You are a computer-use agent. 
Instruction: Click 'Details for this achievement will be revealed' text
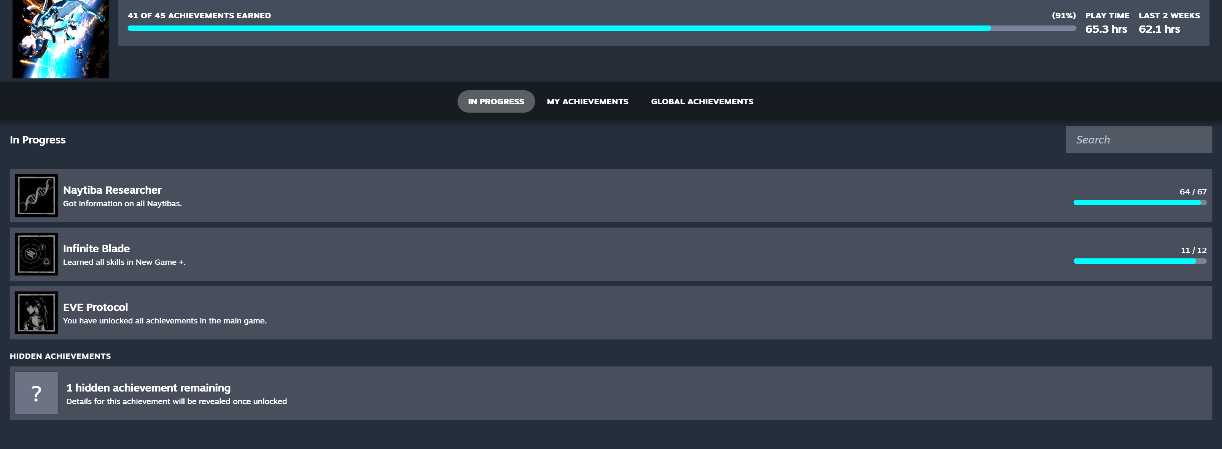[x=177, y=401]
